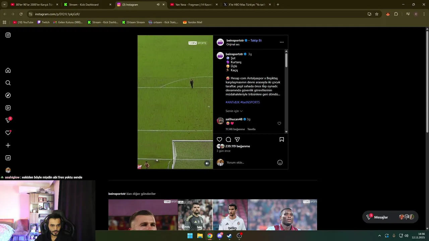Open Messages icon with 3 badge in sidebar
Viewport: 429px width, 241px height.
pos(8,120)
